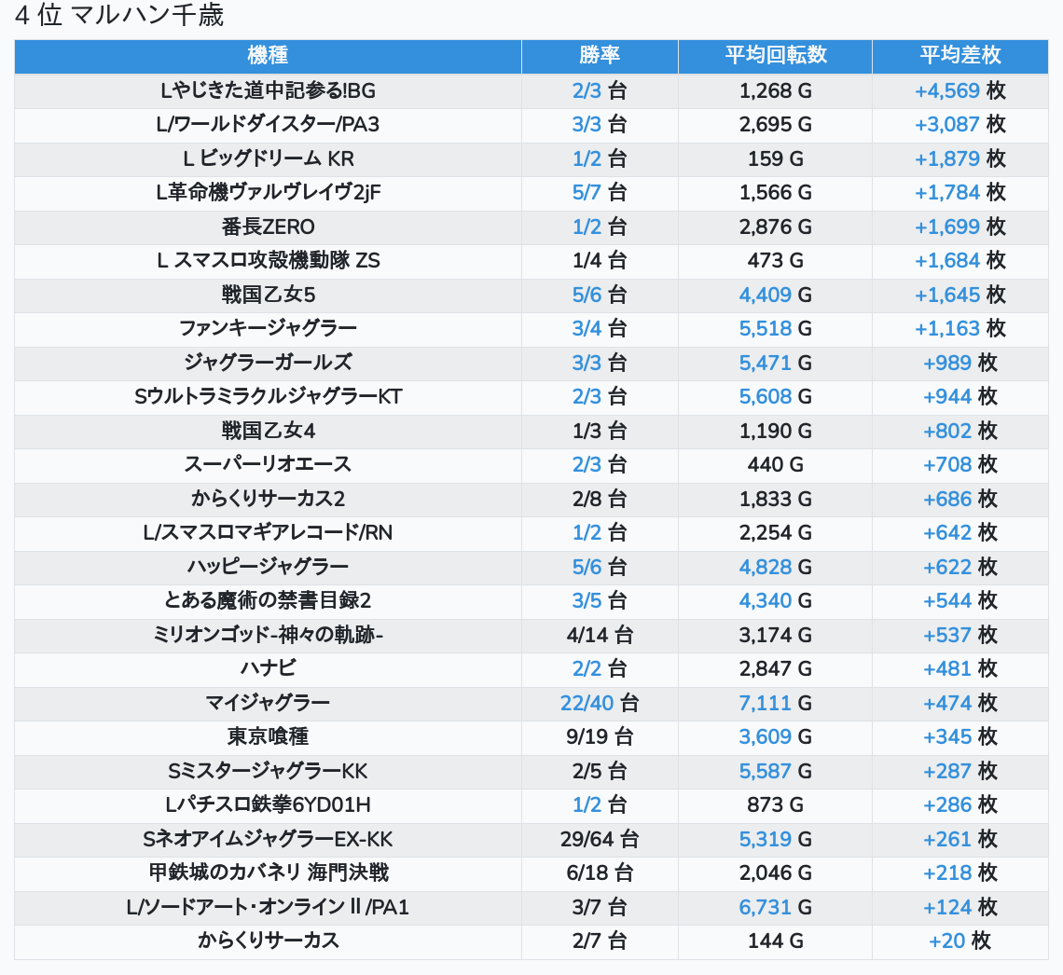Click the SネオアイムジャグラーEX-KK machine name
Viewport: 1063px width, 975px height.
pos(268,840)
